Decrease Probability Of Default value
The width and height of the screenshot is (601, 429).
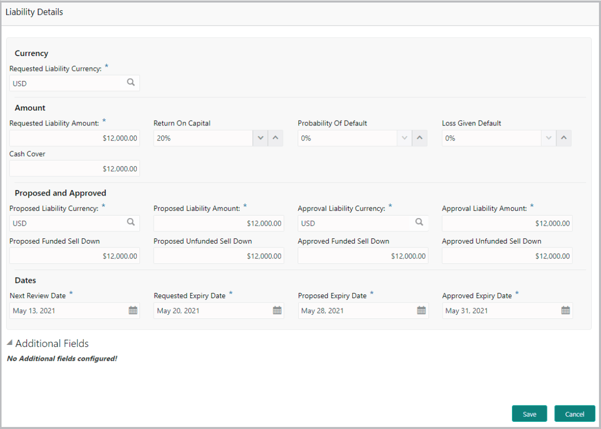point(405,138)
